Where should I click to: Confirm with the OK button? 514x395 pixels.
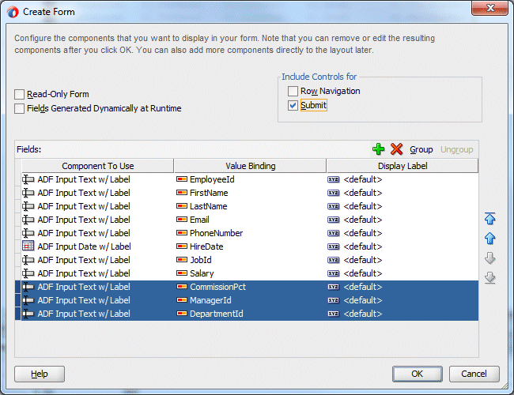[x=418, y=374]
